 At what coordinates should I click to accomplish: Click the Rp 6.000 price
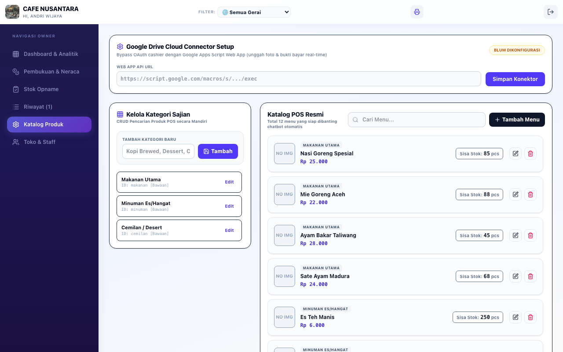tap(312, 325)
